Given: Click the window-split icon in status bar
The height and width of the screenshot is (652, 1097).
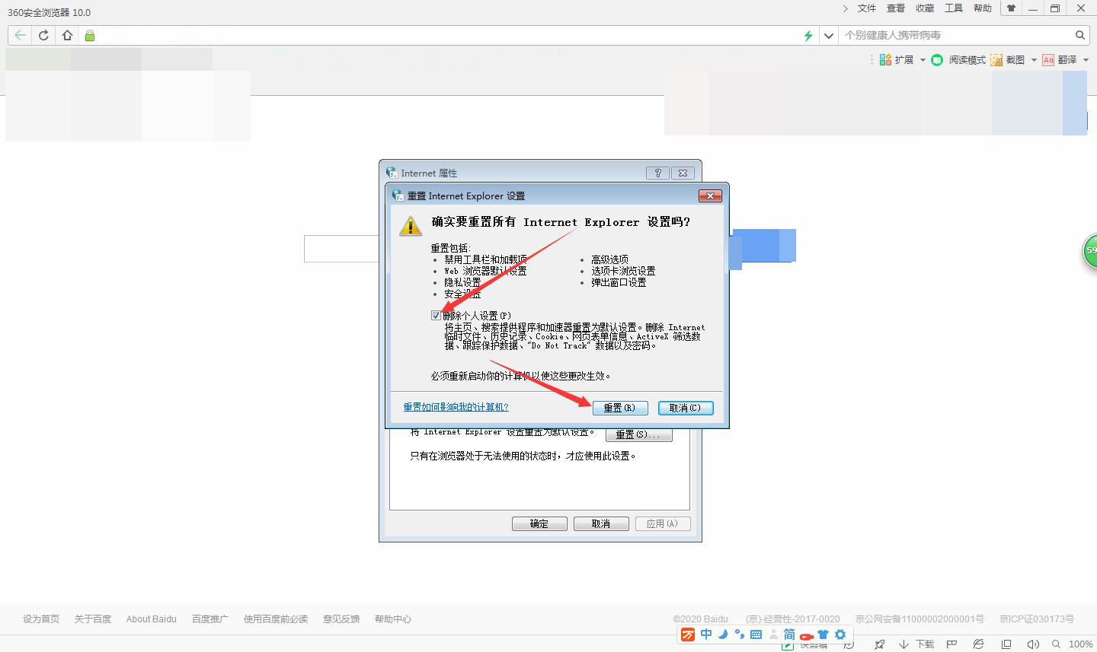Looking at the screenshot, I should (x=1006, y=644).
